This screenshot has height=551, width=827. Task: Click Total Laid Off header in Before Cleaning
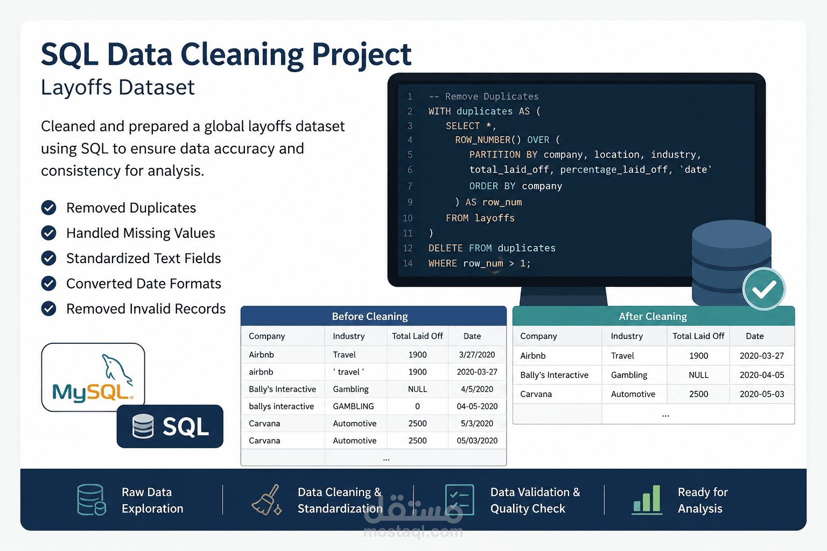[417, 336]
